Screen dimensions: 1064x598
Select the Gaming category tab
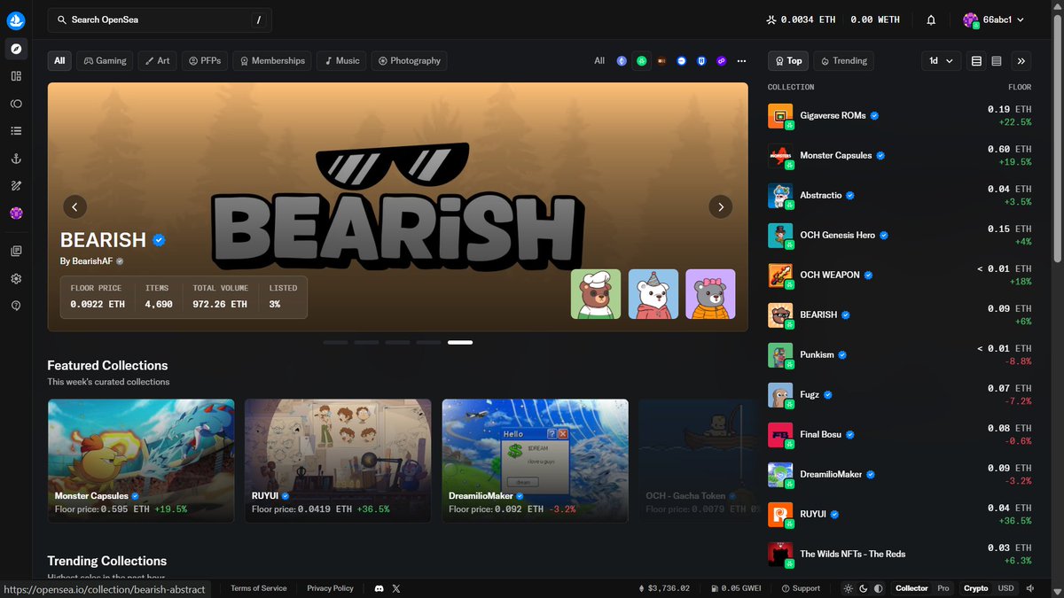click(106, 61)
